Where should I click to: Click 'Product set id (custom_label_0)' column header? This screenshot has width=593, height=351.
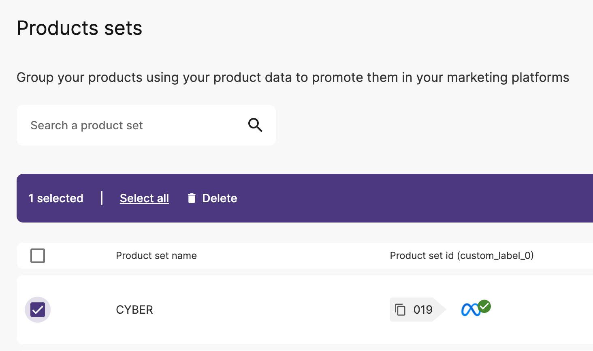462,256
